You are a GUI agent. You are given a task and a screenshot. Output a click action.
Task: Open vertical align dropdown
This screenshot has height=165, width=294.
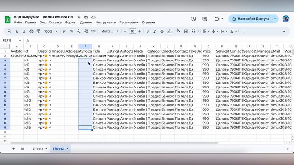[x=215, y=31]
